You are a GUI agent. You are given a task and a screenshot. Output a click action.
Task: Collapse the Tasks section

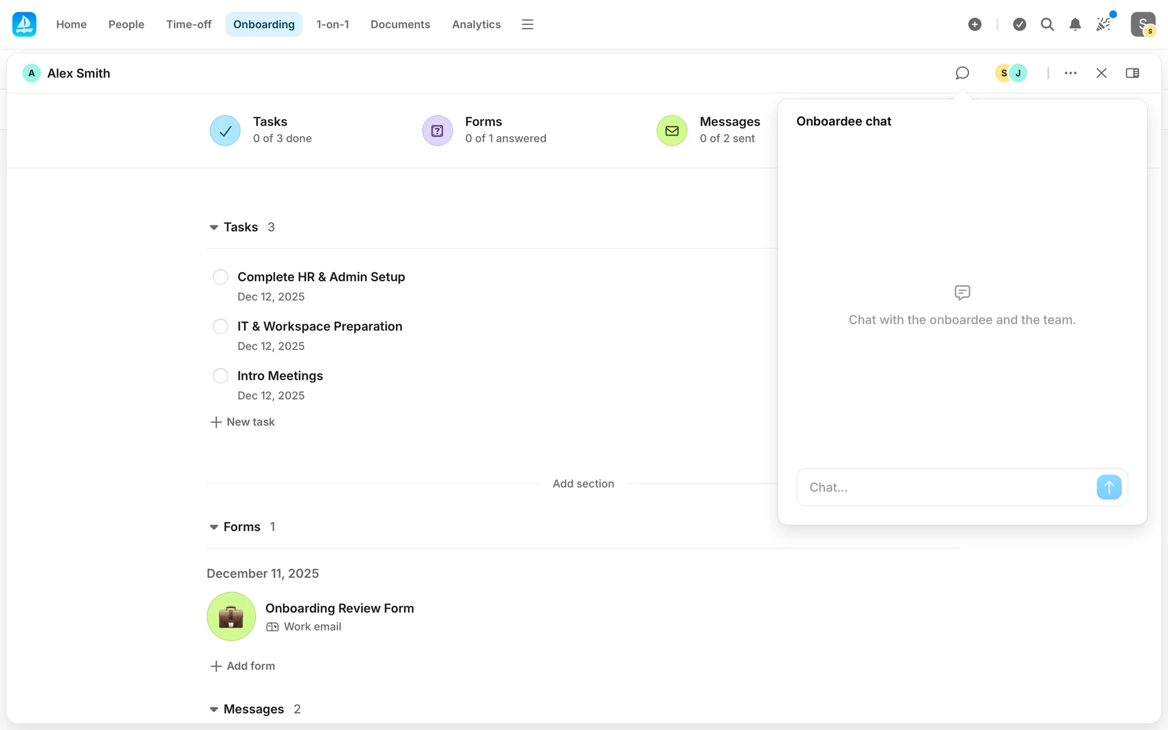[214, 228]
